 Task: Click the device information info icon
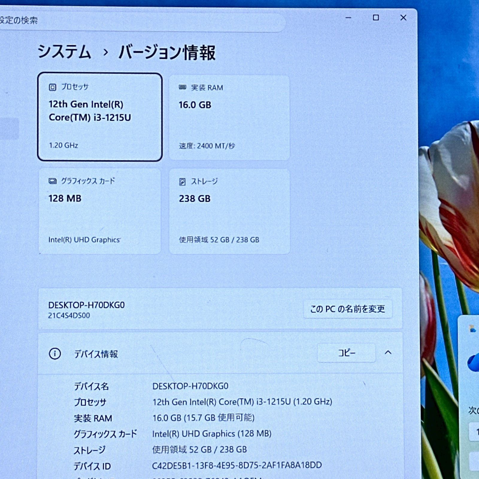point(55,354)
